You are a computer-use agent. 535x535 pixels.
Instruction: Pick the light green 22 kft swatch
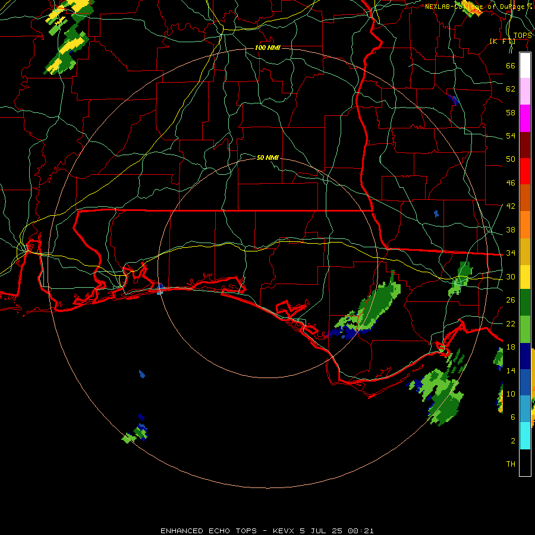tap(525, 329)
